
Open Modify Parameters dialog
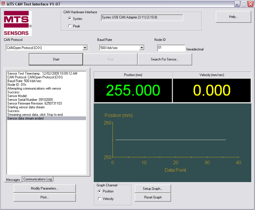click(x=45, y=189)
